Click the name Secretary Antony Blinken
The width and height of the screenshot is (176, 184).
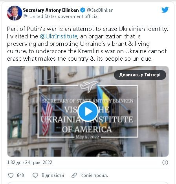[x=51, y=10]
